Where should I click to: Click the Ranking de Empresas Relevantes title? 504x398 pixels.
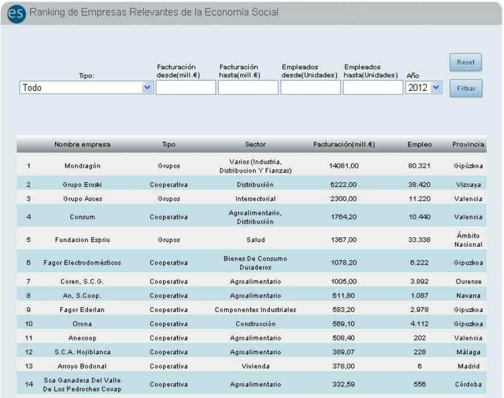pos(154,12)
